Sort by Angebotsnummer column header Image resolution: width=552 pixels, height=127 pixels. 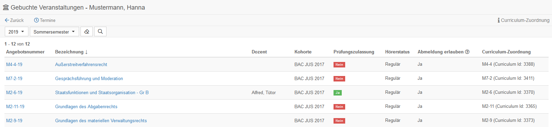[25, 52]
